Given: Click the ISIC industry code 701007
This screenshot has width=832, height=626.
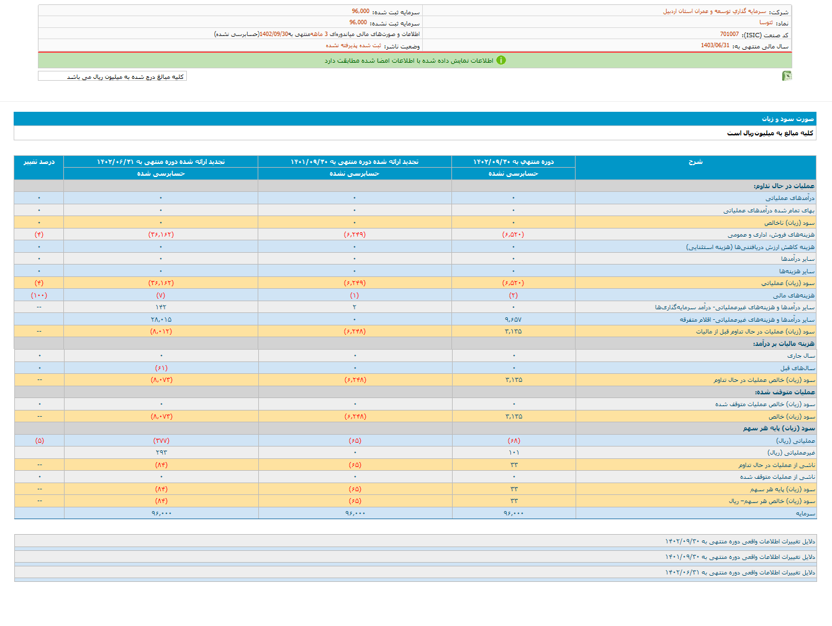Looking at the screenshot, I should pos(729,34).
